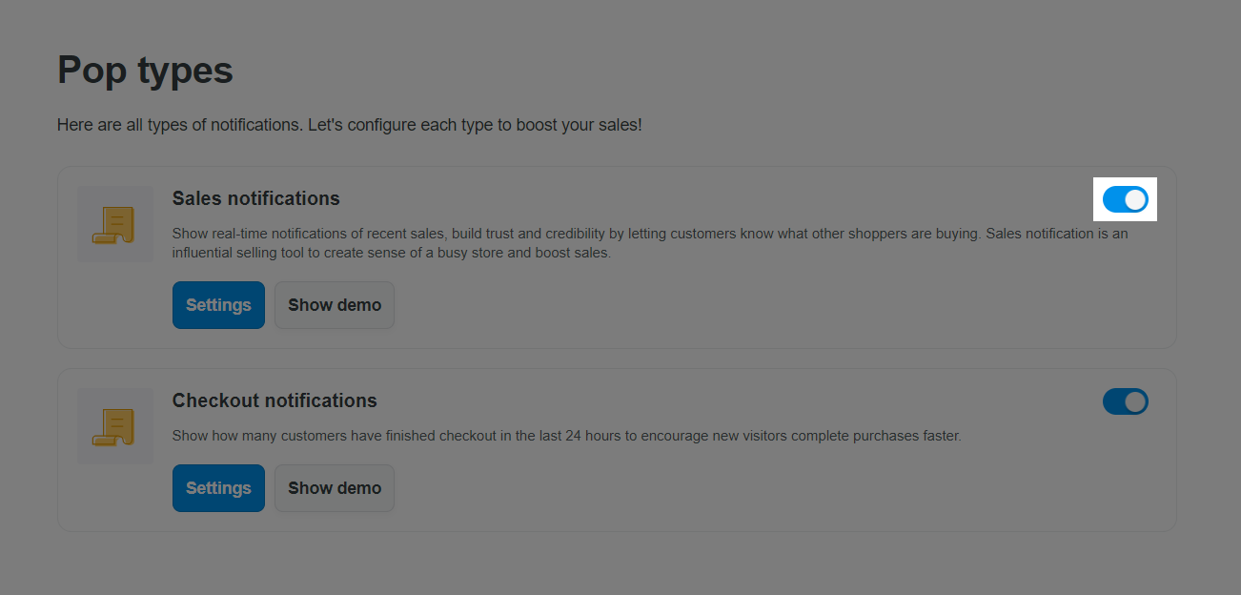Click the Checkout notifications receipt icon
1241x595 pixels.
(114, 426)
